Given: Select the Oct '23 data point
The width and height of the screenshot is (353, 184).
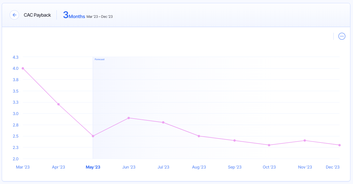Looking at the screenshot, I should [269, 145].
